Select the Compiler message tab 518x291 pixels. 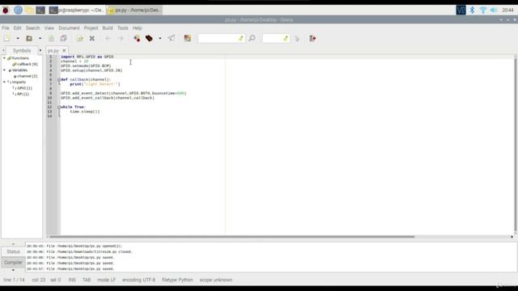[13, 262]
